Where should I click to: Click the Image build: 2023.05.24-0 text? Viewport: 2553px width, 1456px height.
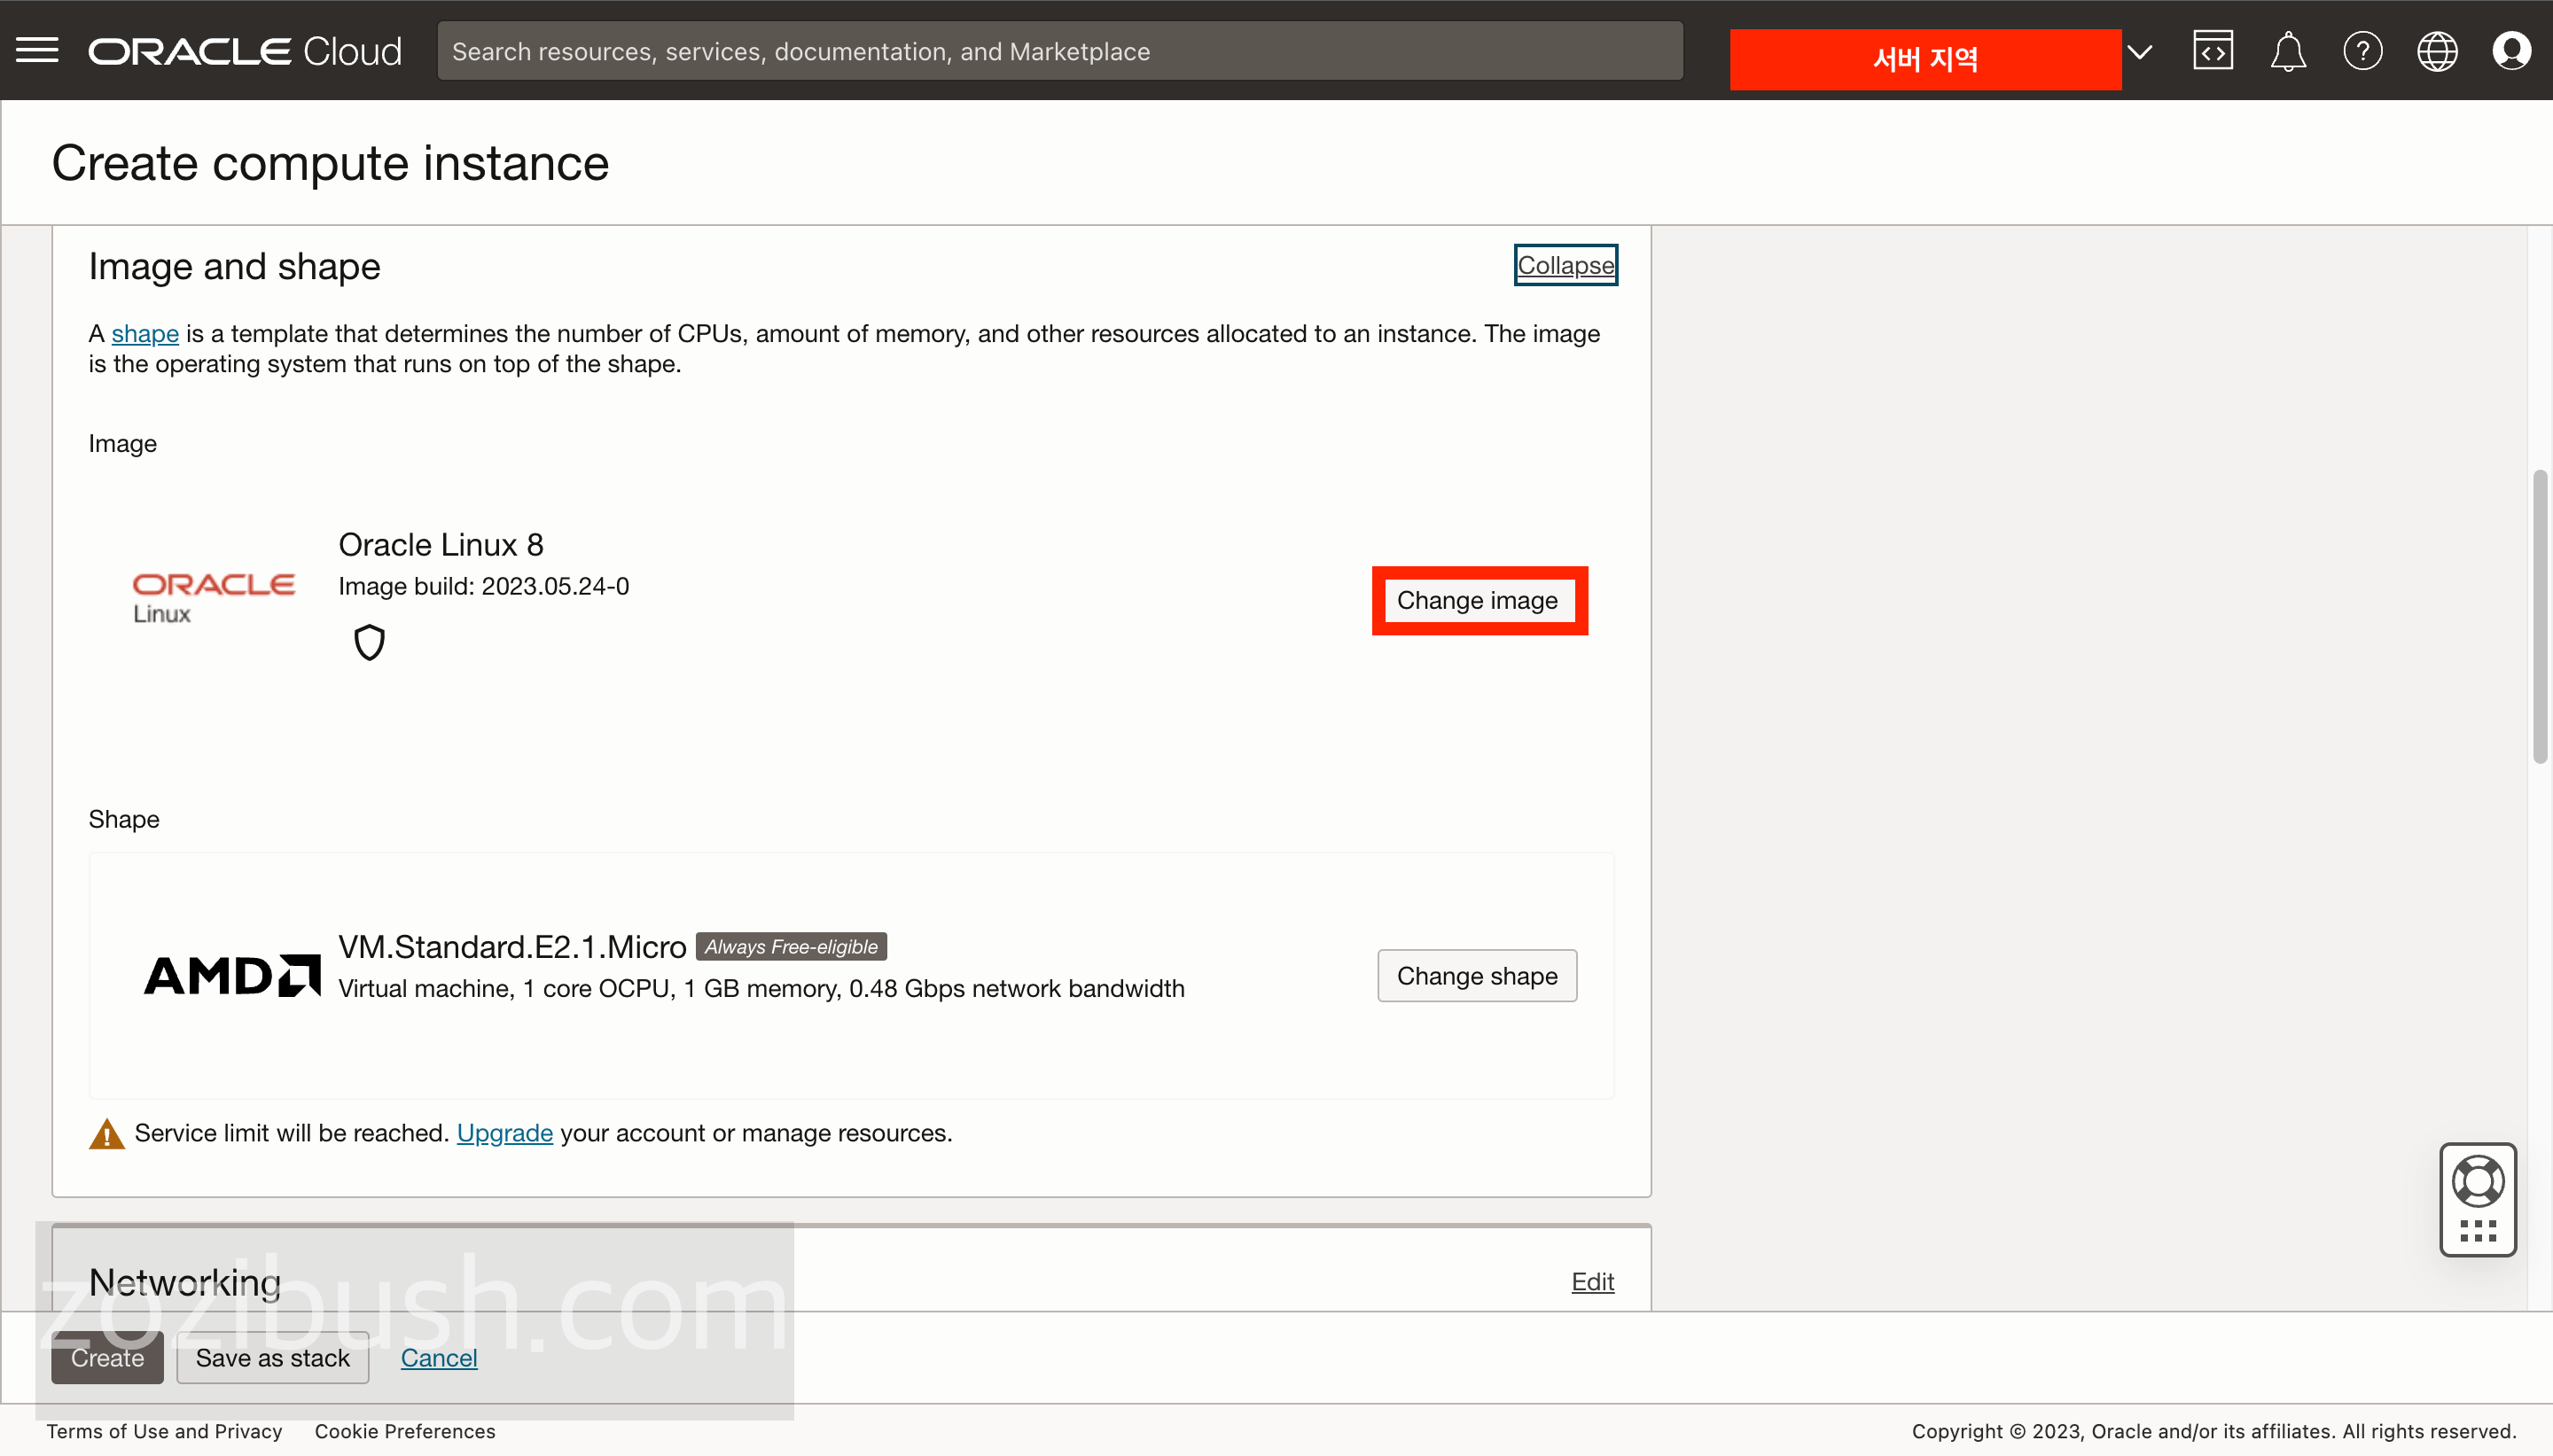point(484,586)
